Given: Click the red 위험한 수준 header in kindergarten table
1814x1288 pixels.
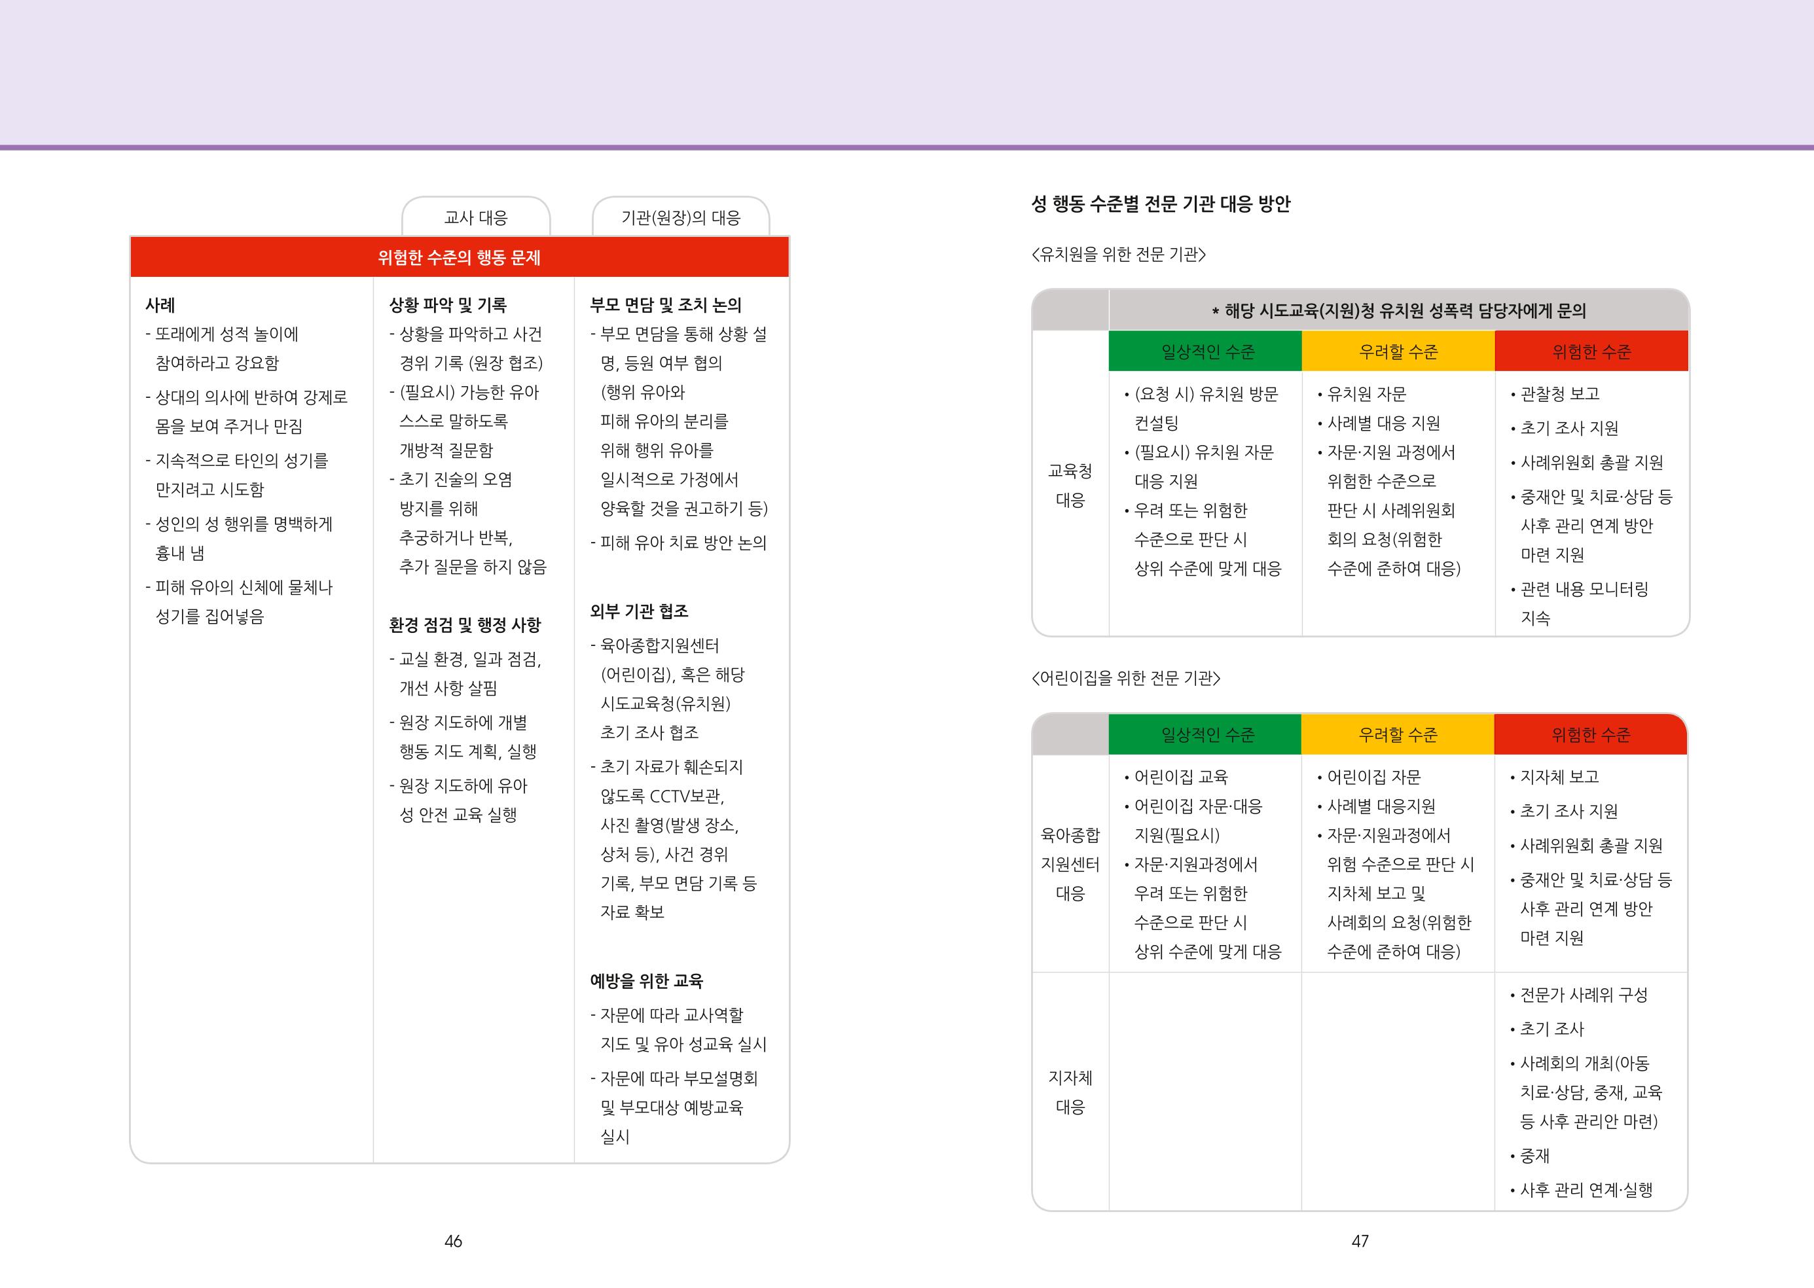Looking at the screenshot, I should [1592, 351].
